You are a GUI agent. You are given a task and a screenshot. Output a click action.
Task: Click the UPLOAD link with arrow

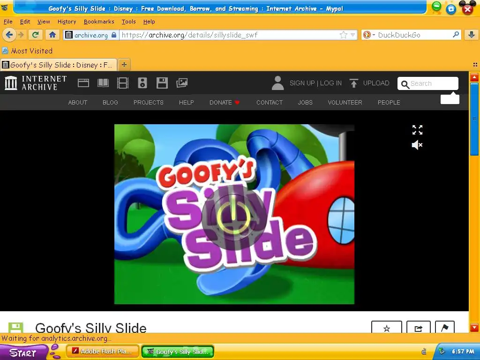pyautogui.click(x=369, y=83)
